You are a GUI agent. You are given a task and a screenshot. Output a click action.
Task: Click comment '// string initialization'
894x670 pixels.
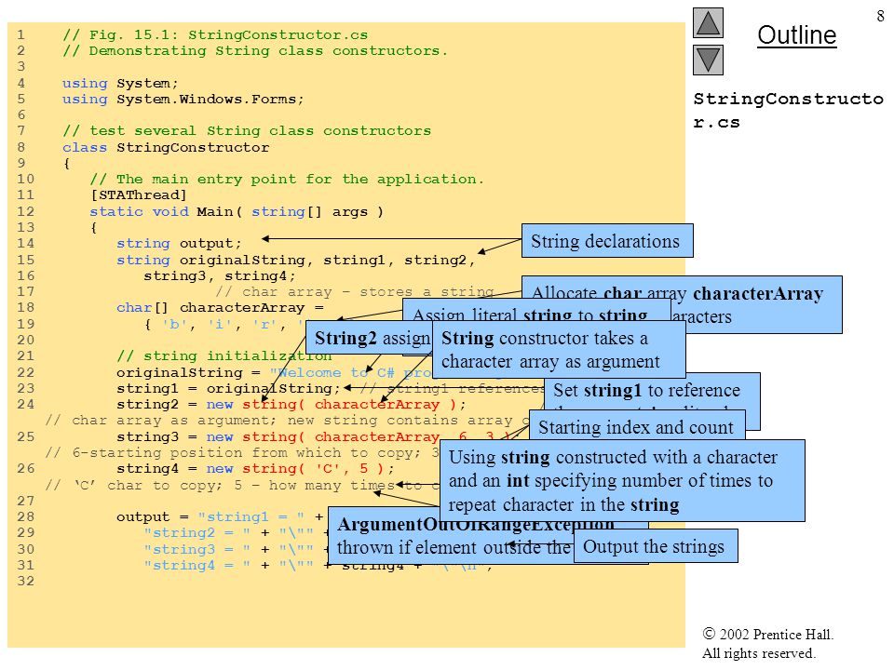click(x=224, y=356)
